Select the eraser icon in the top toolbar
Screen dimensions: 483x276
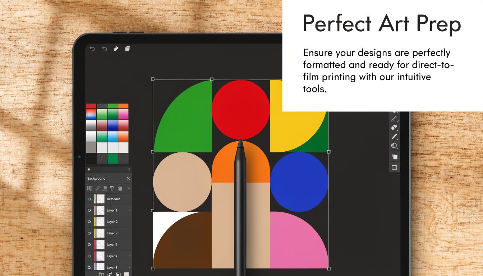click(116, 49)
